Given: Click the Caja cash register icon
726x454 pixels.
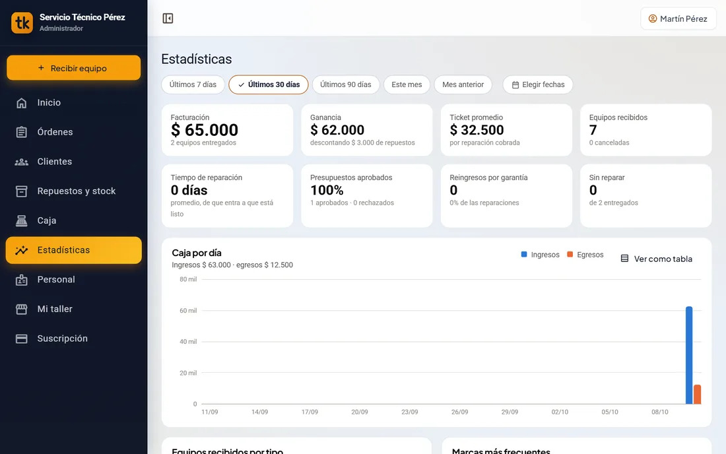Looking at the screenshot, I should pos(21,221).
